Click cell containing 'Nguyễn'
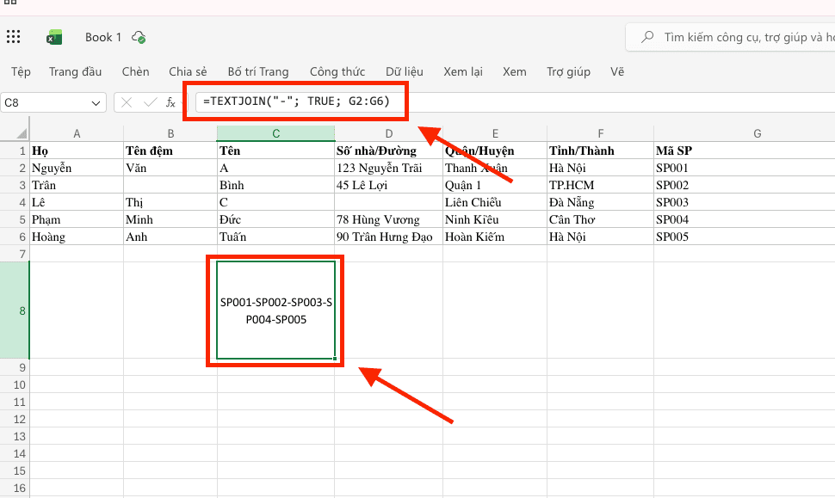Screen dimensions: 835x498 point(77,168)
